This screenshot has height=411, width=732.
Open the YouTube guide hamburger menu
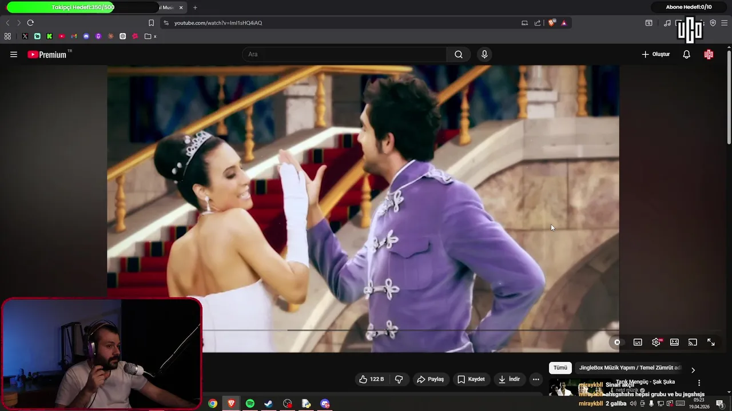[x=14, y=54]
